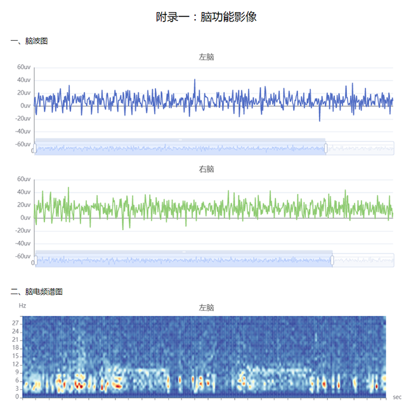Click the 60uv label on 左脑 chart
The image size is (406, 401).
24,67
